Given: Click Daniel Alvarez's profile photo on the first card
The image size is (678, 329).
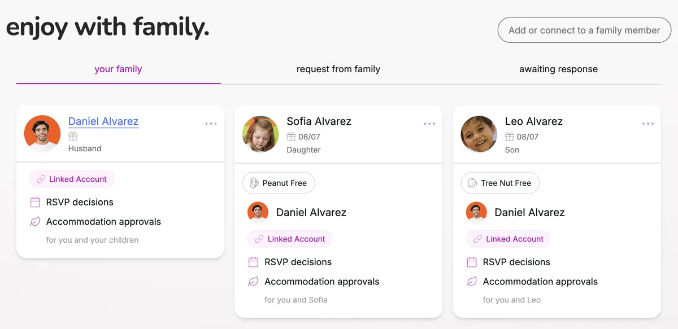Looking at the screenshot, I should (42, 134).
